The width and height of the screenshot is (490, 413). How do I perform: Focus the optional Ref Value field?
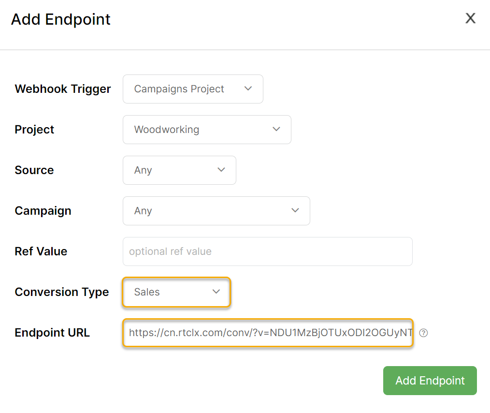pos(267,251)
